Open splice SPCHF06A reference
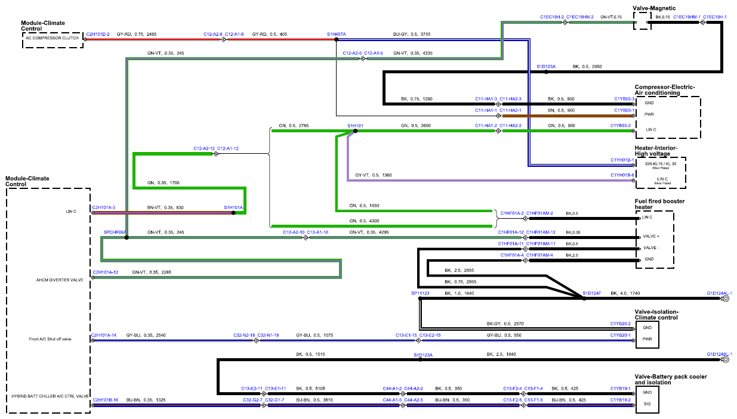This screenshot has width=737, height=419. pos(115,232)
